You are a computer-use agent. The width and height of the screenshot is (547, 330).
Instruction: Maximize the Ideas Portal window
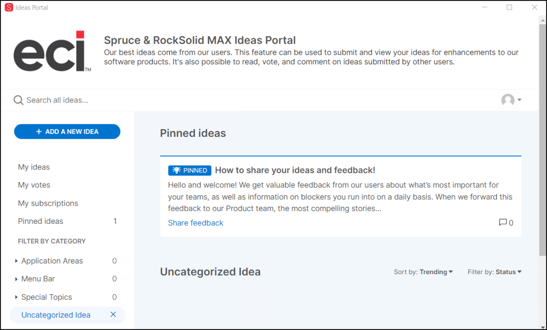point(509,8)
